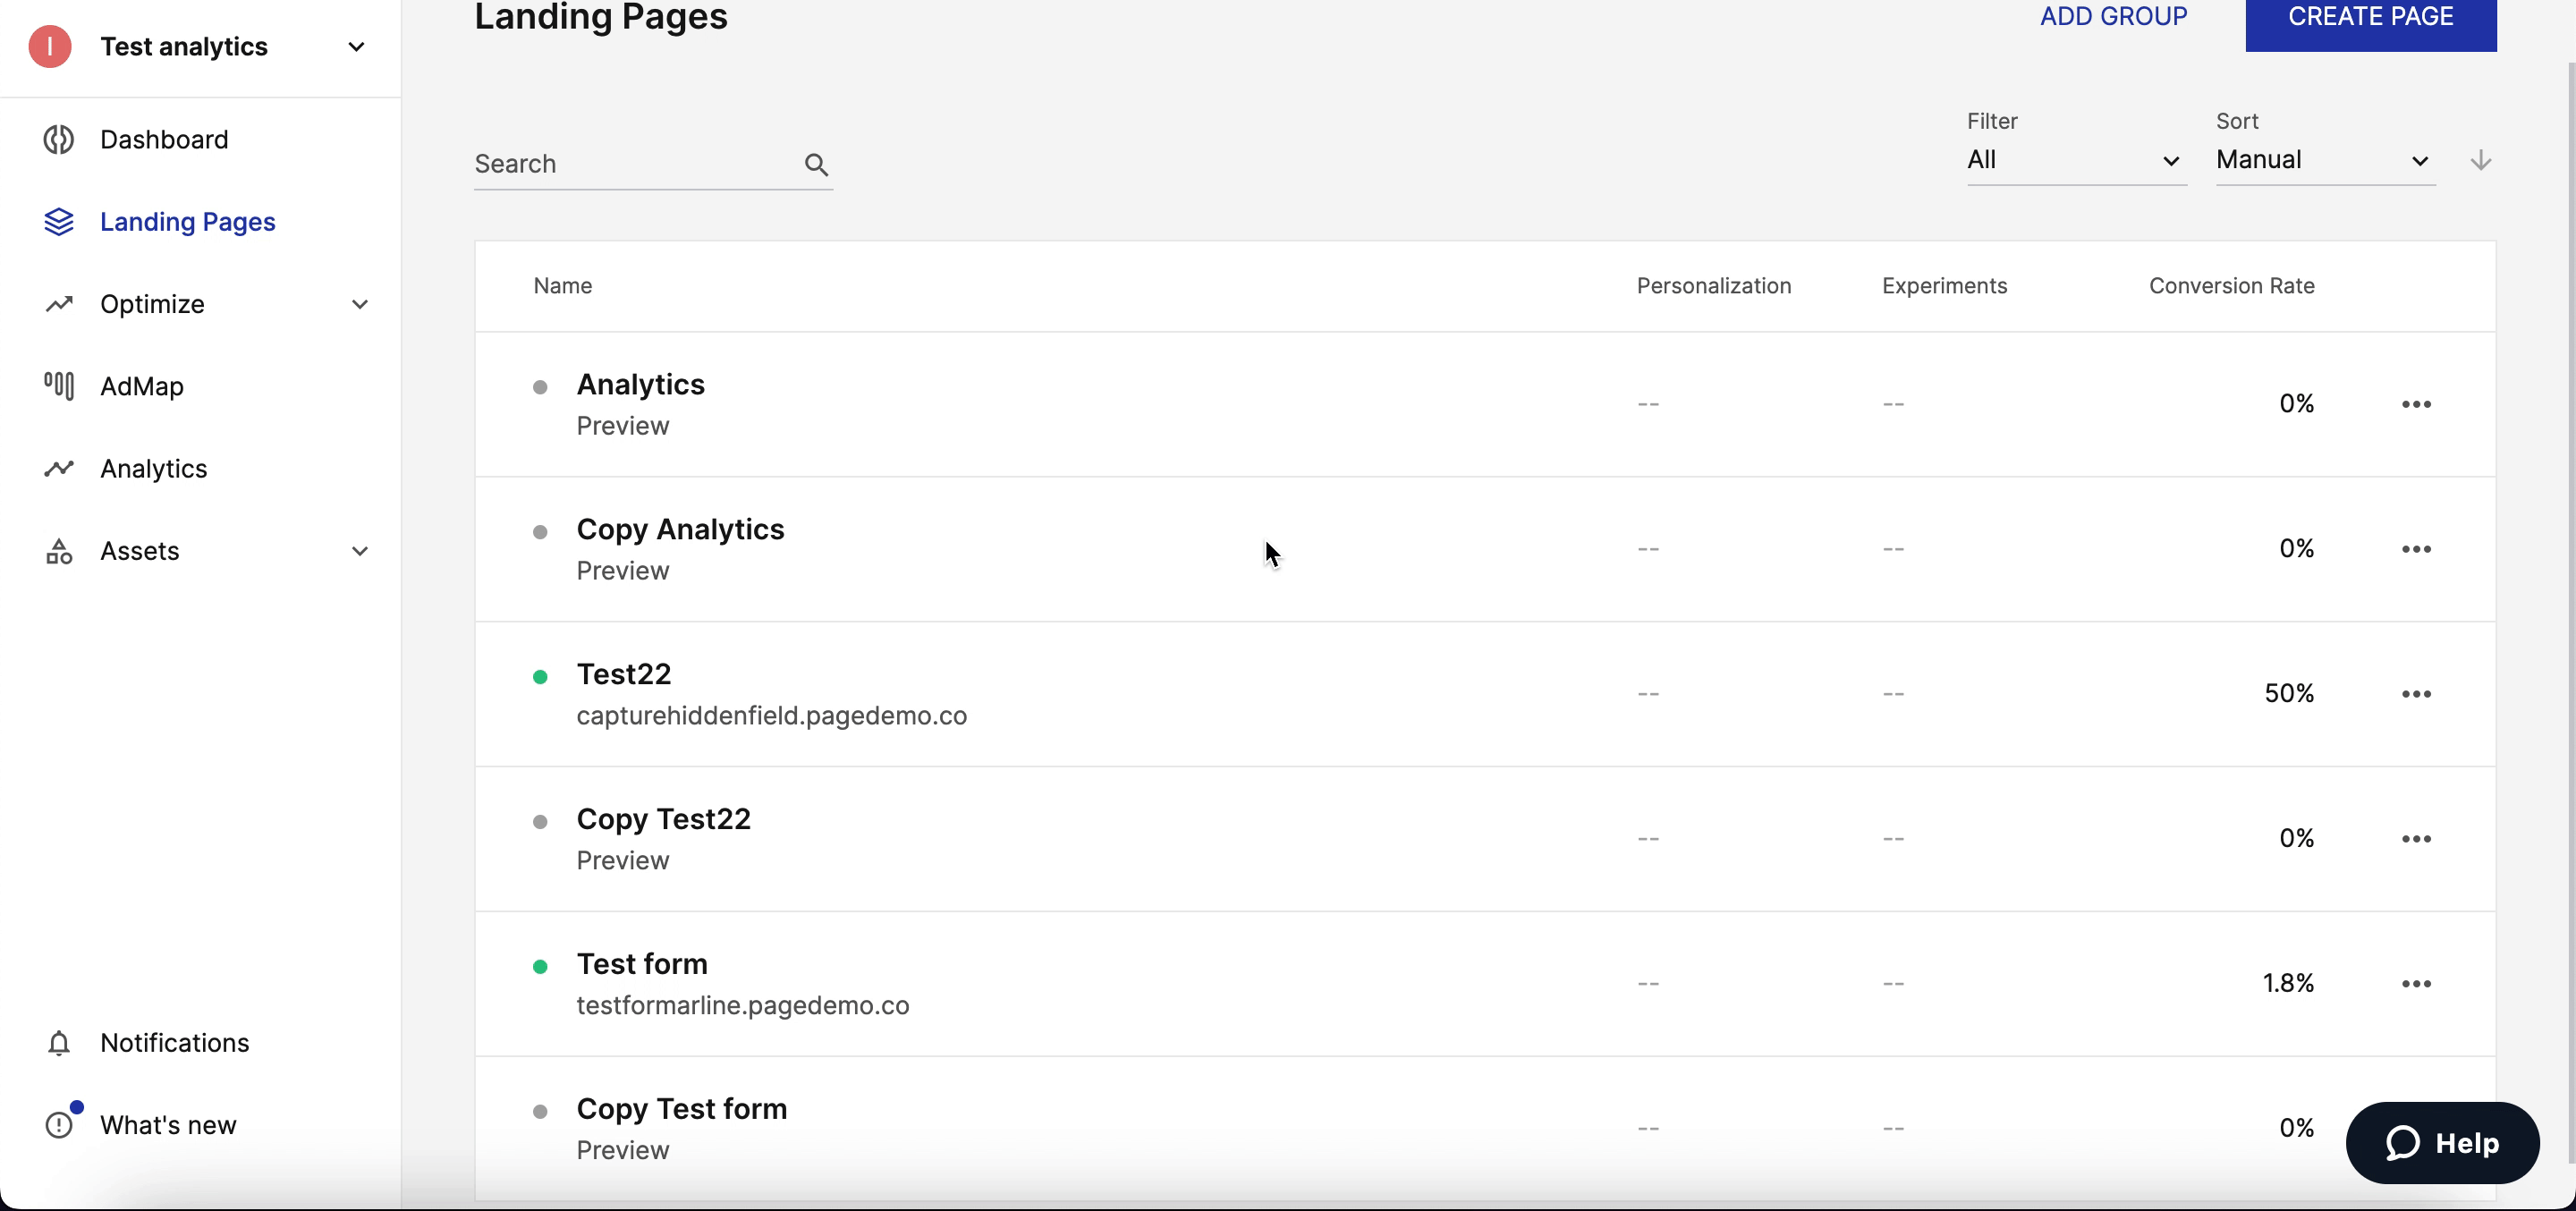Click the What's new info icon
The image size is (2576, 1211).
59,1125
